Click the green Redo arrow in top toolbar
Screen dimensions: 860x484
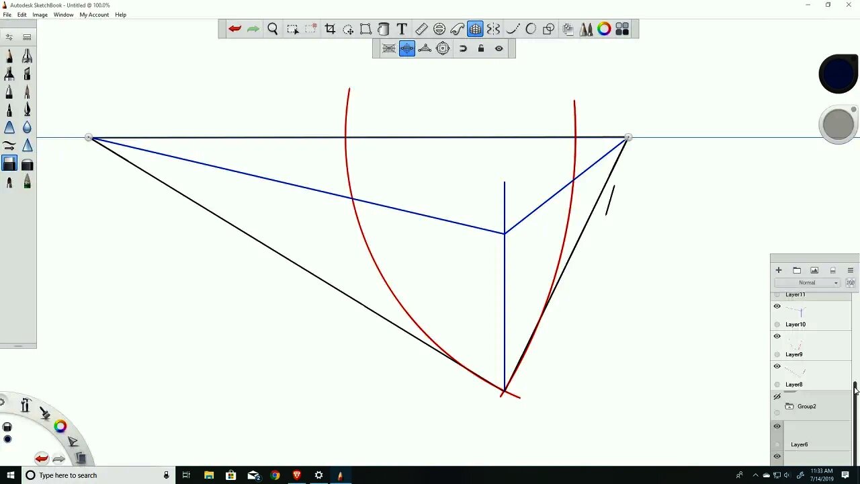(x=253, y=29)
